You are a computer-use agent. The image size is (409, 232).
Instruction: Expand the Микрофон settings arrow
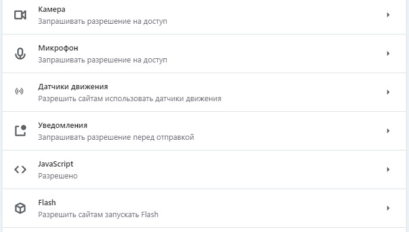[388, 54]
